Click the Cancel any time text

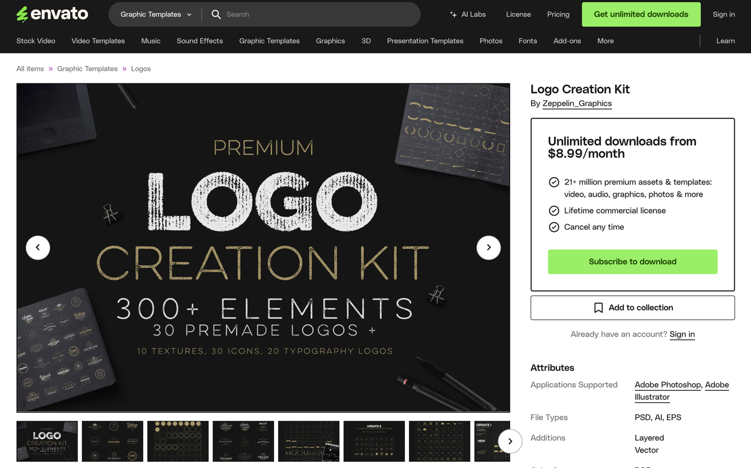pyautogui.click(x=594, y=227)
